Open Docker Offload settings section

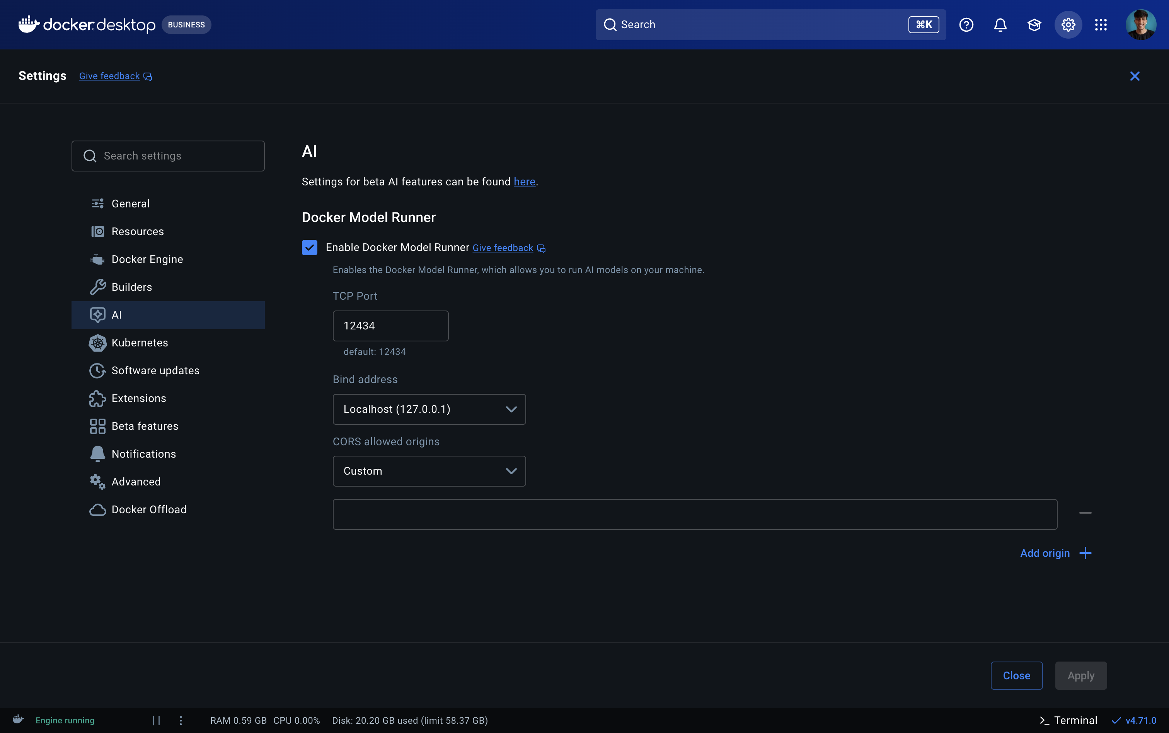pyautogui.click(x=168, y=509)
